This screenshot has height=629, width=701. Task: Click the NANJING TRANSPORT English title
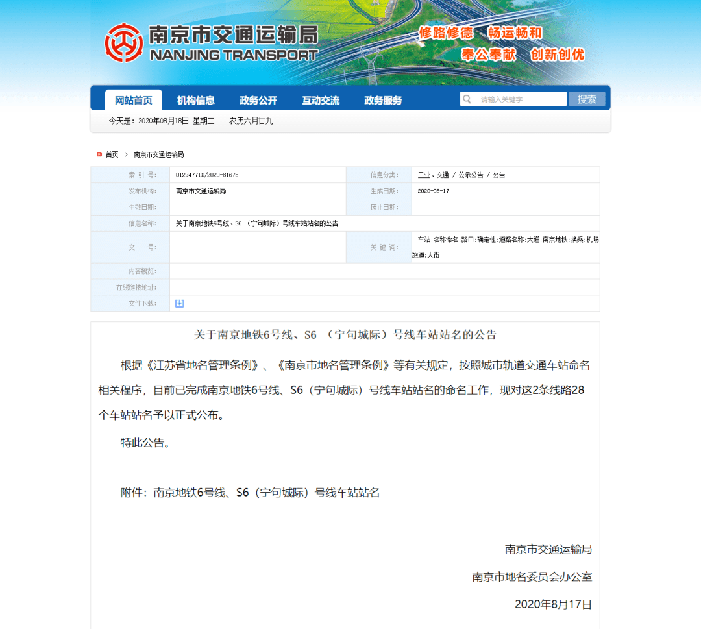point(234,55)
